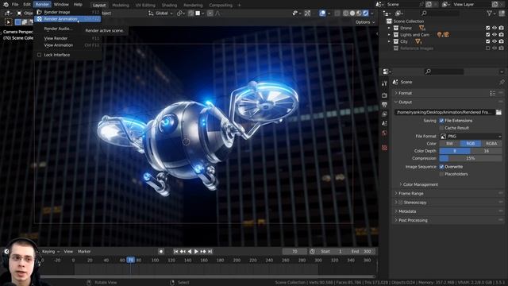
Task: Hide Lights and Cam in viewport
Action: 495,35
